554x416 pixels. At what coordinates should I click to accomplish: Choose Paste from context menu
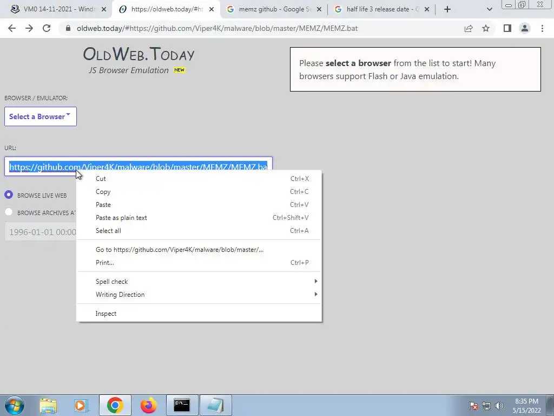click(199, 204)
